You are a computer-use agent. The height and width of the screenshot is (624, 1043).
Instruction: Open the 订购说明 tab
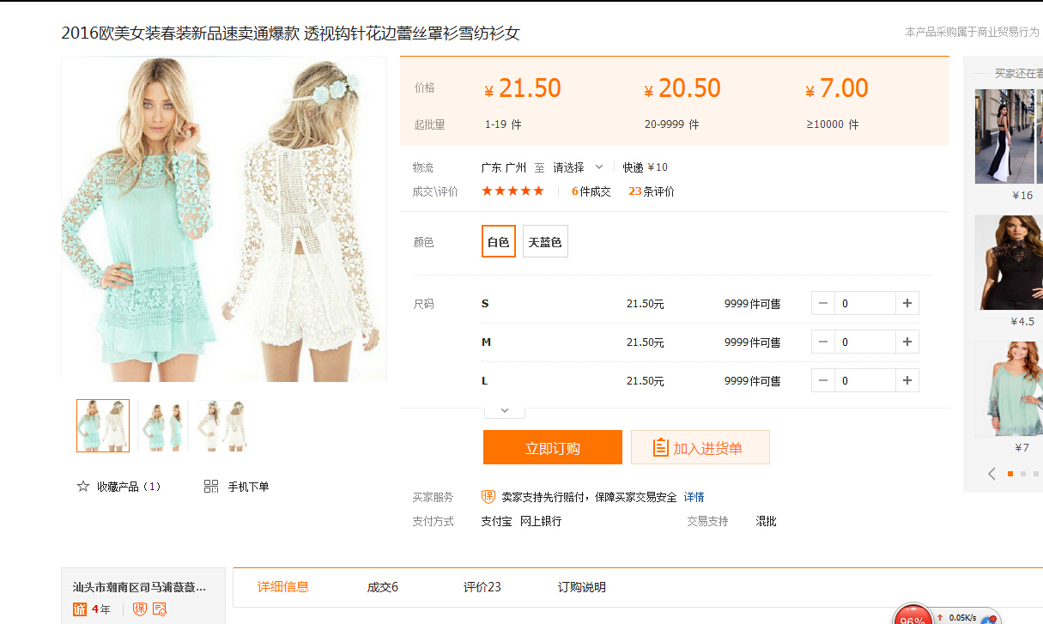point(581,587)
